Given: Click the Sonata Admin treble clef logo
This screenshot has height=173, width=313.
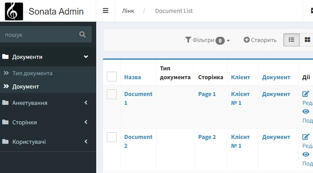Looking at the screenshot, I should click(14, 12).
